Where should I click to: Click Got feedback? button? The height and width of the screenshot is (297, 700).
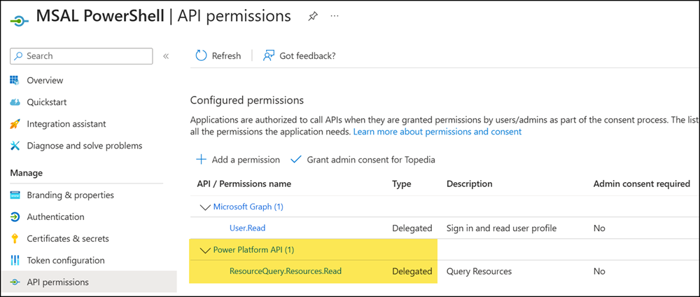click(307, 56)
